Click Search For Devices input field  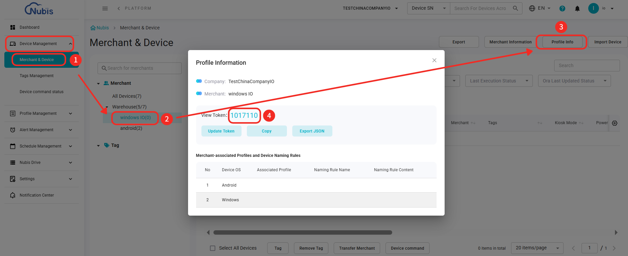coord(480,8)
